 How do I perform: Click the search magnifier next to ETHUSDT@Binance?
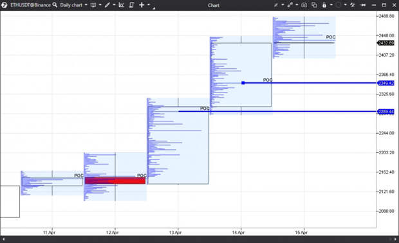(55, 5)
